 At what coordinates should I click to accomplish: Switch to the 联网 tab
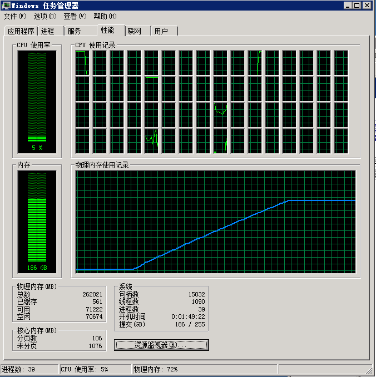138,31
